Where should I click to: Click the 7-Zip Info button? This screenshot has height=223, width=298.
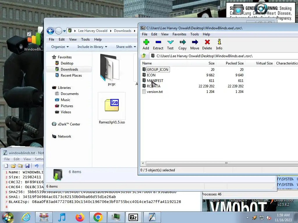(x=219, y=44)
